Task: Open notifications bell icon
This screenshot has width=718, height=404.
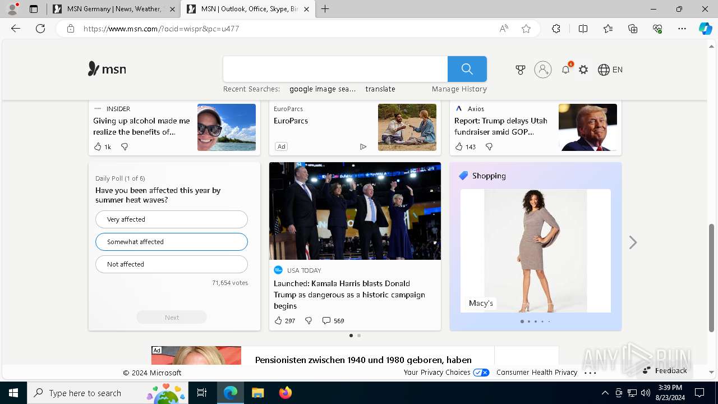Action: click(x=565, y=70)
